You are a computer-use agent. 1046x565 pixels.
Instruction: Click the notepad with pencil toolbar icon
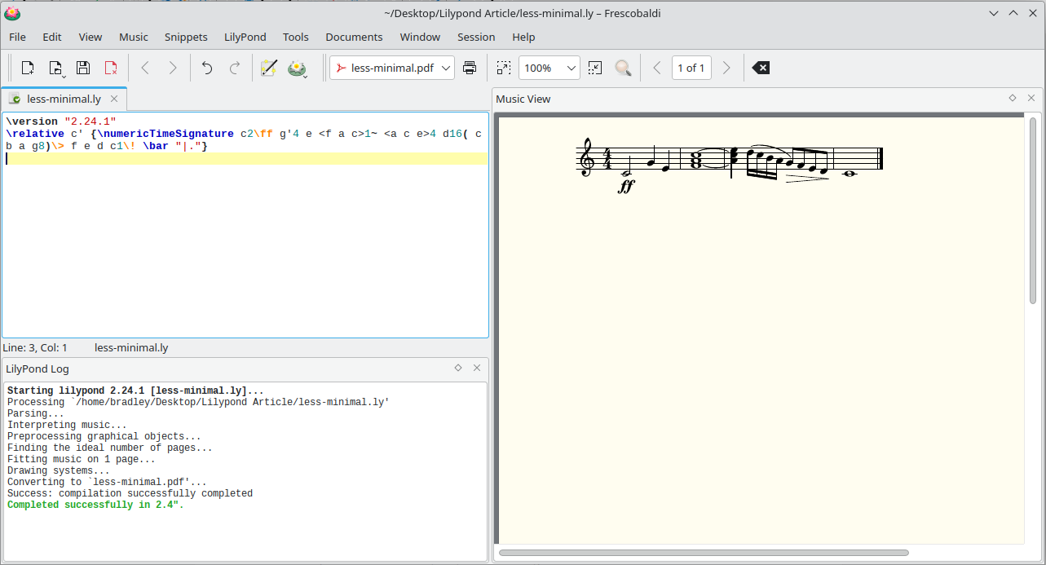click(x=269, y=68)
